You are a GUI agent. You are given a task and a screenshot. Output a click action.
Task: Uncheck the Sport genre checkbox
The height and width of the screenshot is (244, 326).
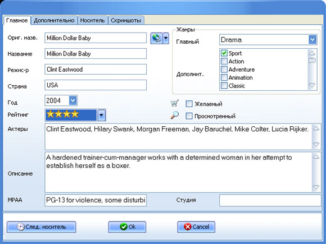click(x=224, y=53)
